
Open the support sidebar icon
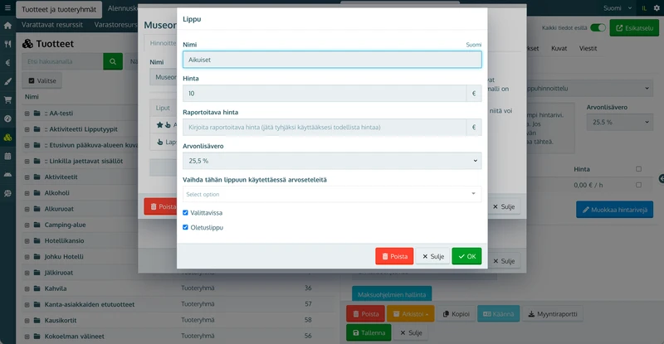[7, 193]
